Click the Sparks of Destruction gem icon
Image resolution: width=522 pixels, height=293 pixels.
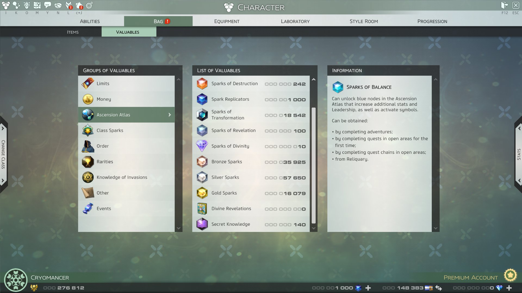click(x=202, y=84)
